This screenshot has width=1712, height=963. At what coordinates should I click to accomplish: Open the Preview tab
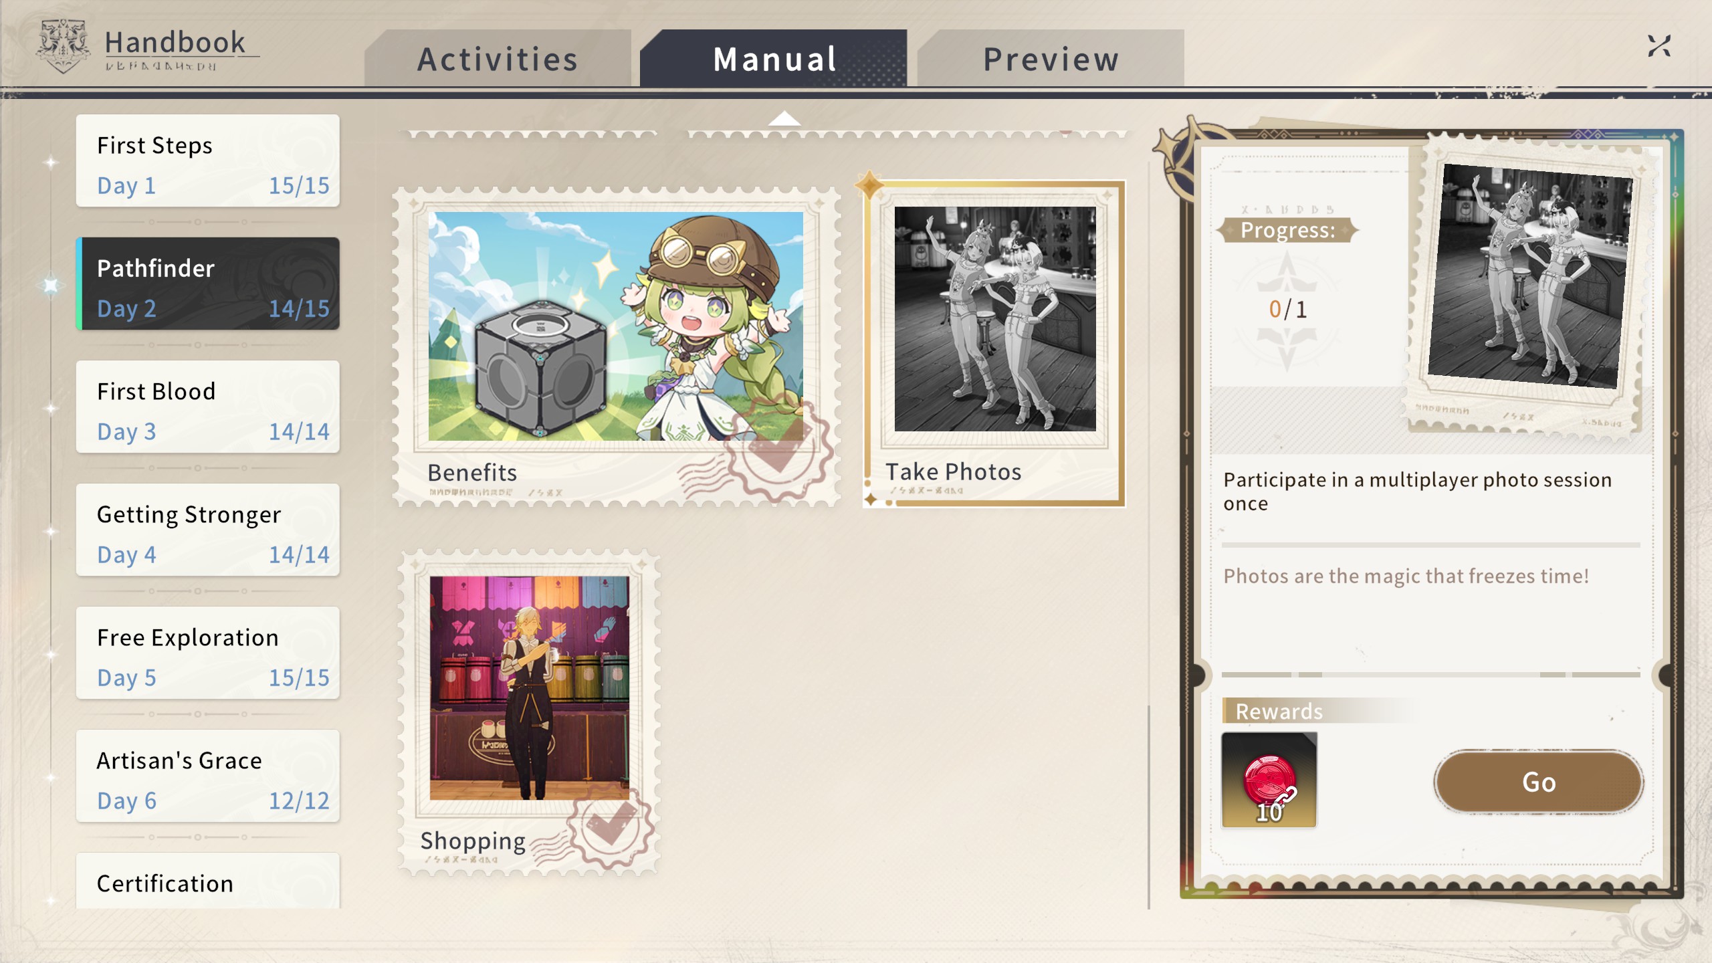[1051, 59]
